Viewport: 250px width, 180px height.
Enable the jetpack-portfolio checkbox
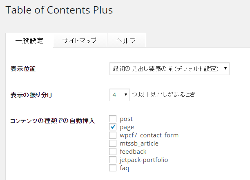coord(113,160)
